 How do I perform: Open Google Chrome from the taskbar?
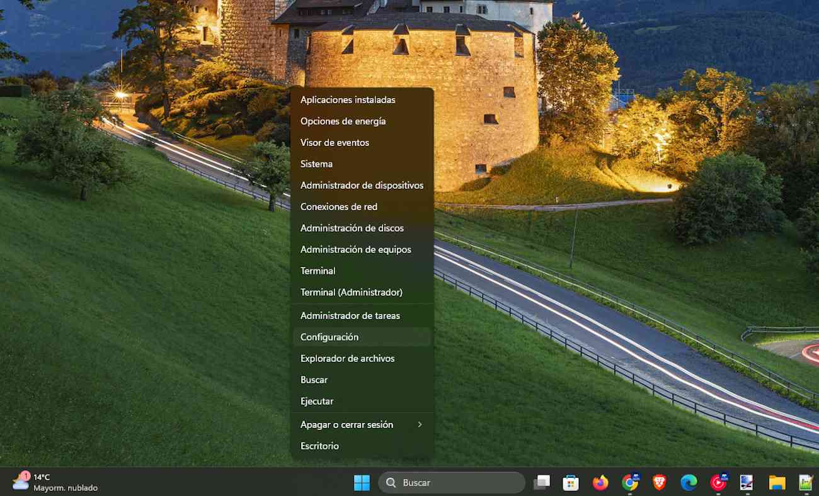coord(629,483)
